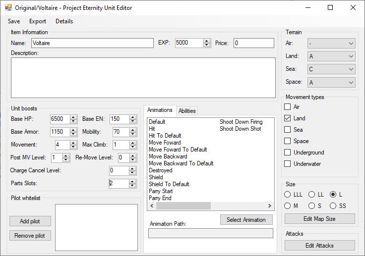Enable the Air movement type checkbox
The width and height of the screenshot is (365, 256).
click(288, 107)
